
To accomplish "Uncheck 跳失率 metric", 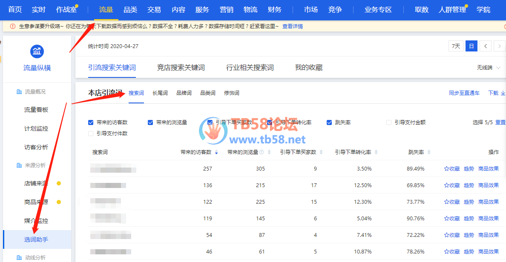I will coord(329,122).
